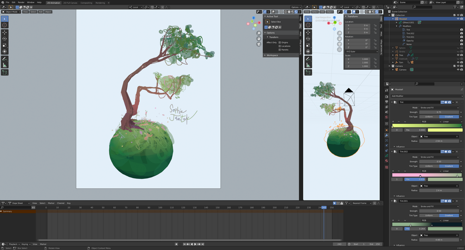Open Add menu in left viewport header

[41, 12]
